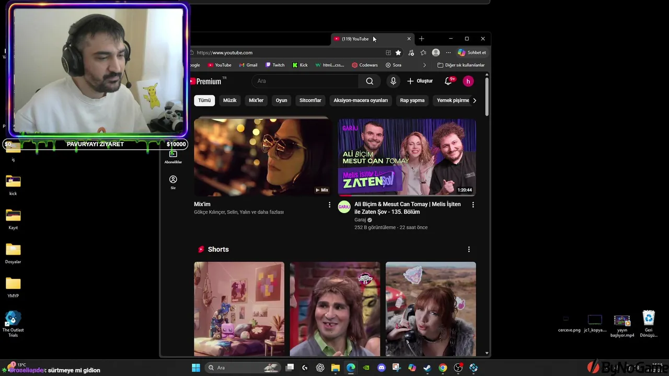Open Edge media control music icon

(411, 52)
